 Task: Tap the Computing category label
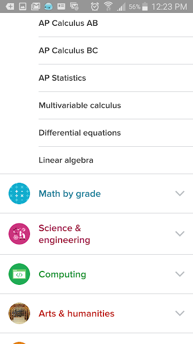pyautogui.click(x=62, y=275)
